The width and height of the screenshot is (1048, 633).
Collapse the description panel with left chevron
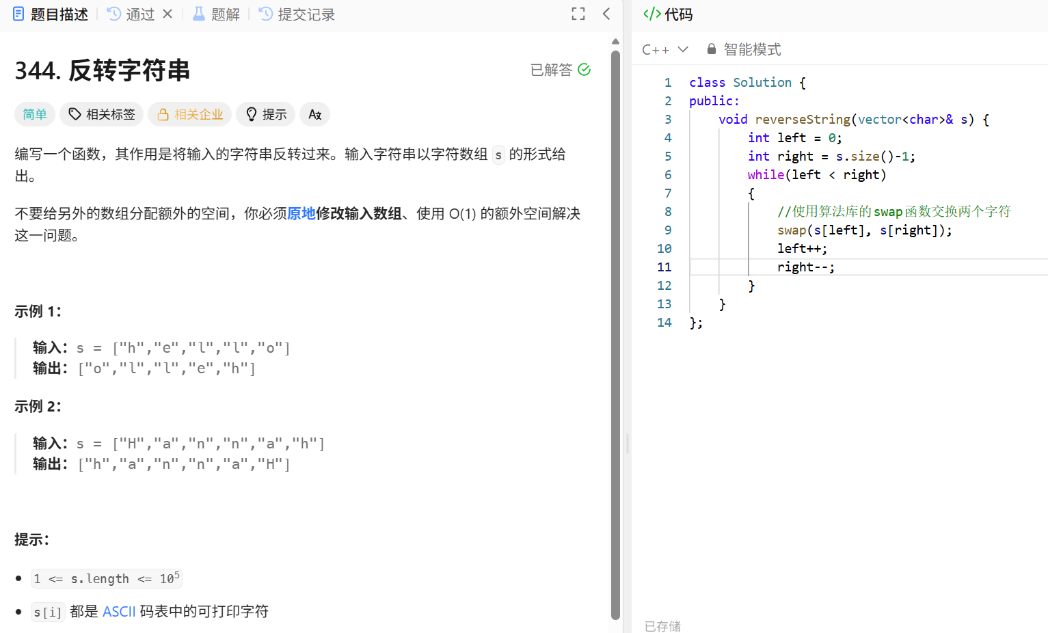pos(606,14)
